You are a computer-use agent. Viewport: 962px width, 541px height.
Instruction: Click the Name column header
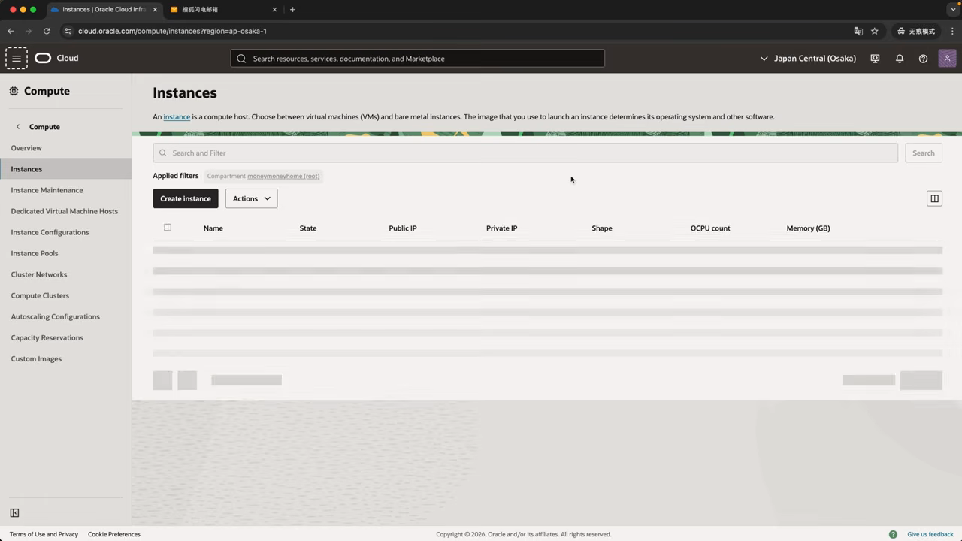[213, 228]
